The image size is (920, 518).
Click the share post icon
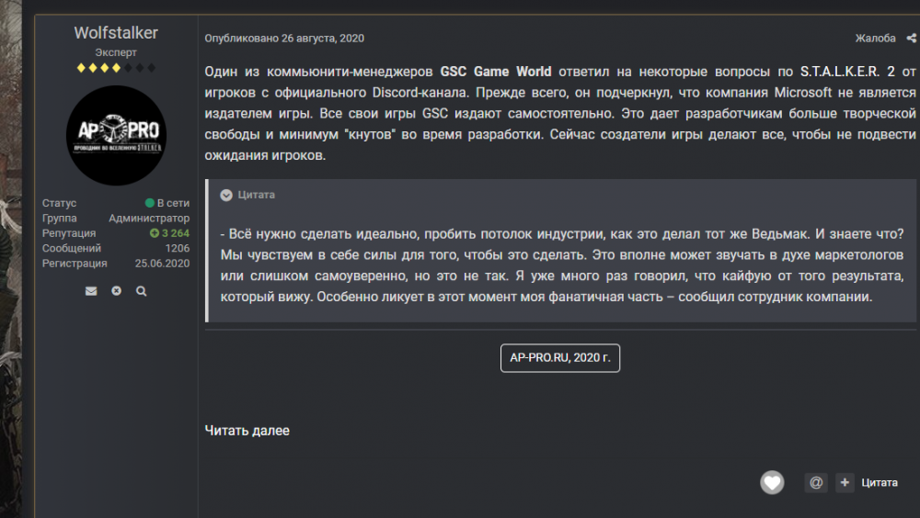(x=911, y=39)
